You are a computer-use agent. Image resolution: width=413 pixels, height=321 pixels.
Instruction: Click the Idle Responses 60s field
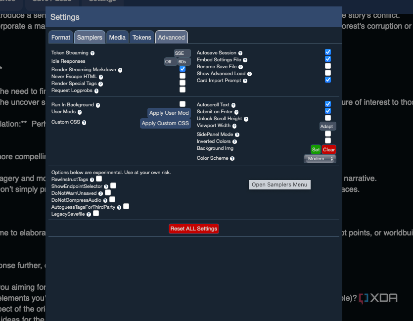pos(184,62)
